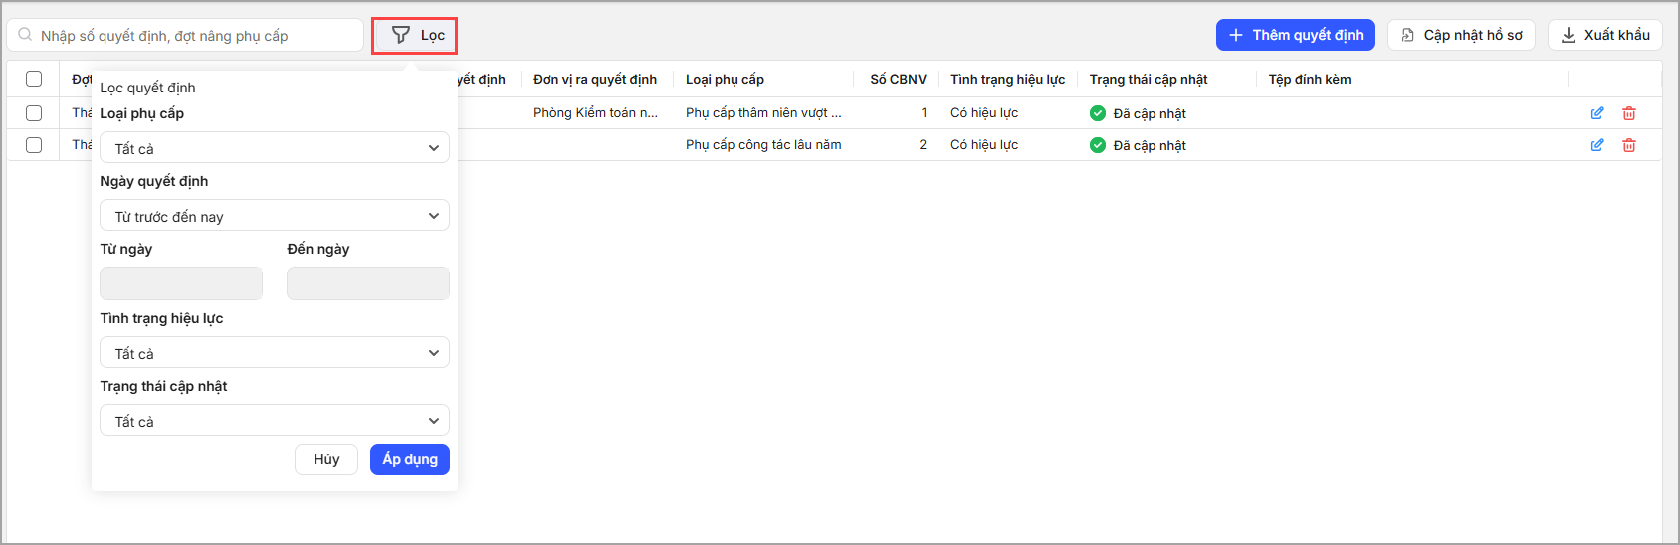Screen dimensions: 1680x545
Task: Delete the Phụ cấp thâm niên row
Action: tap(1629, 113)
